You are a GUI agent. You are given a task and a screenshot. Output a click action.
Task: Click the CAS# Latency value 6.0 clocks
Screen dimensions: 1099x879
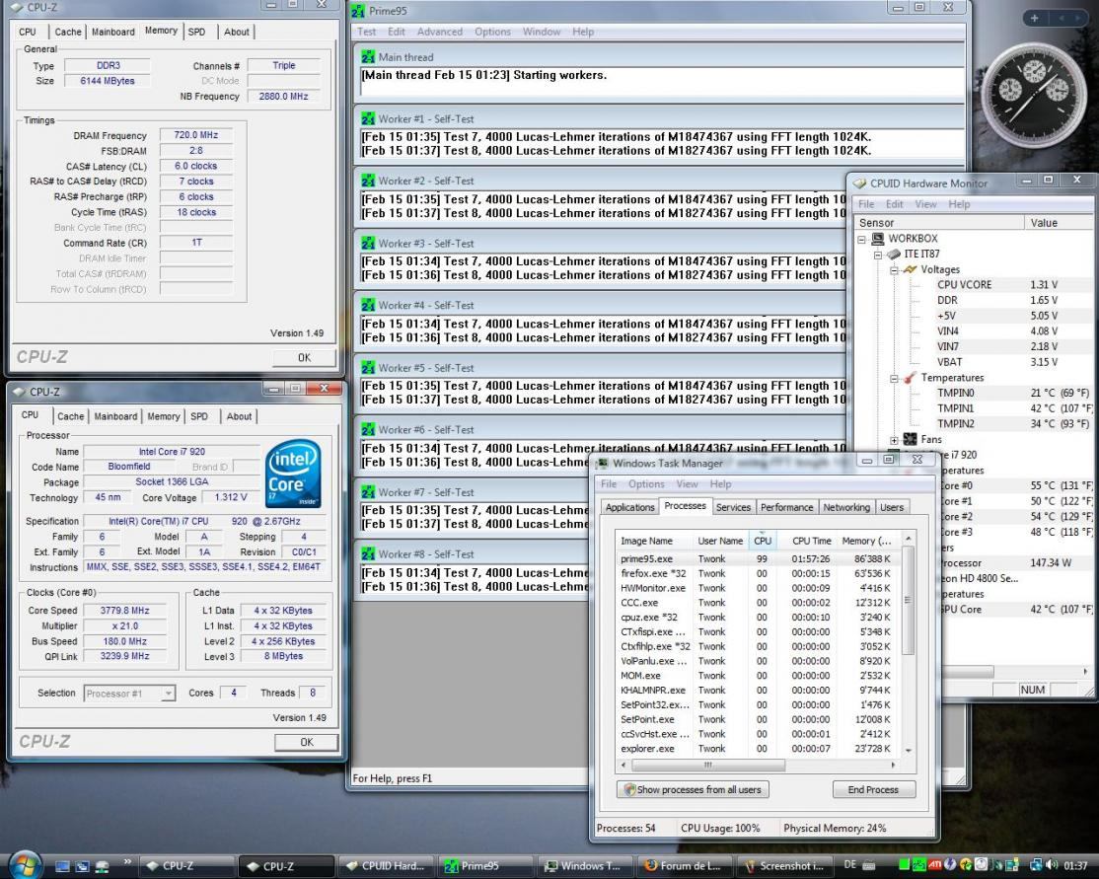click(195, 166)
